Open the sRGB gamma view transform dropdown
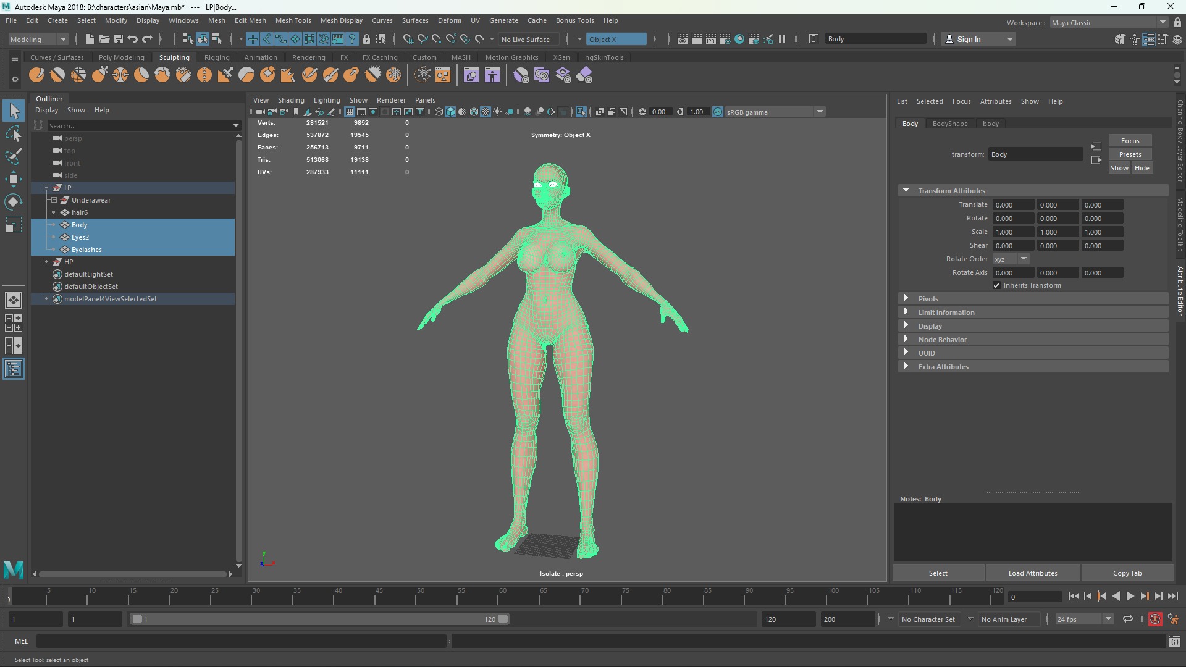Screen dimensions: 1186x667 click(x=776, y=112)
